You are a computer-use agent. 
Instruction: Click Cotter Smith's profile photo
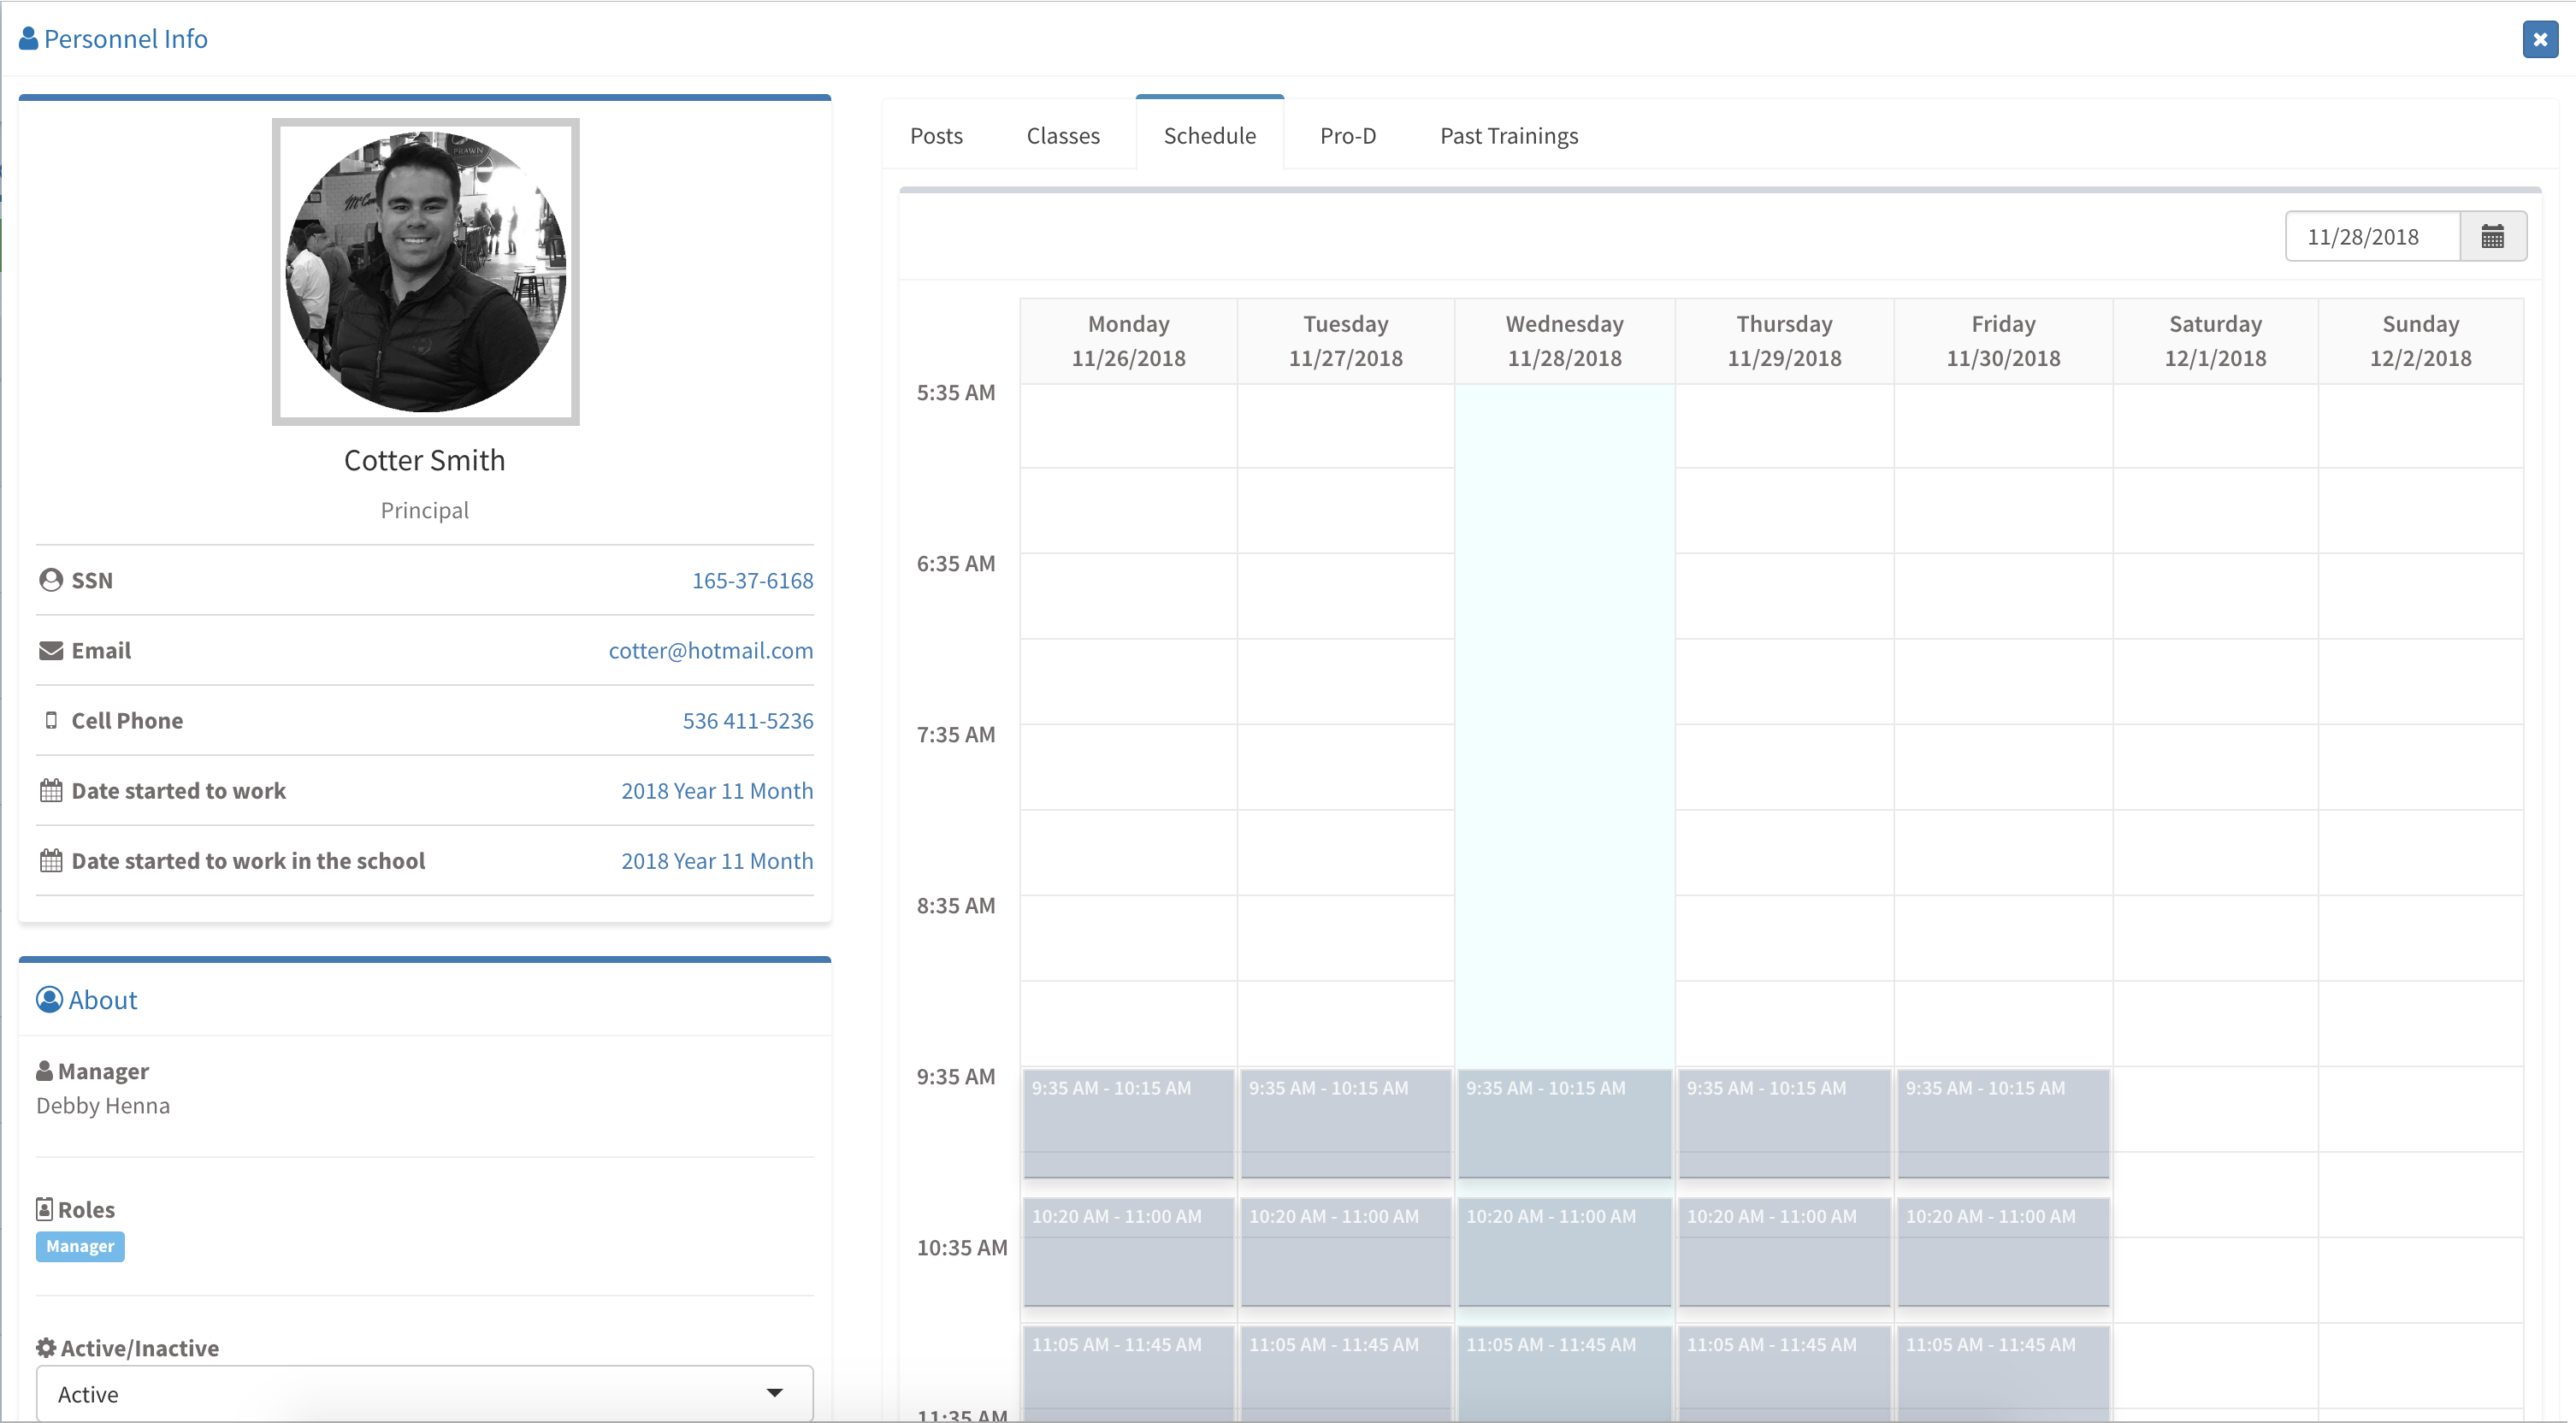coord(426,272)
